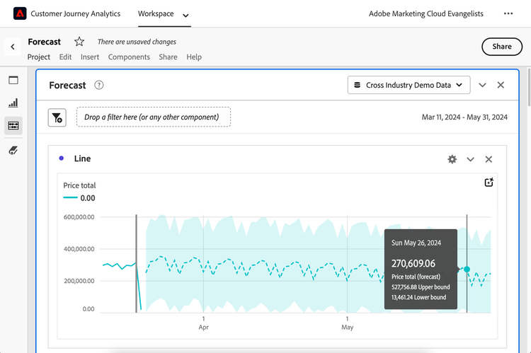Open the Insert menu

(x=90, y=57)
